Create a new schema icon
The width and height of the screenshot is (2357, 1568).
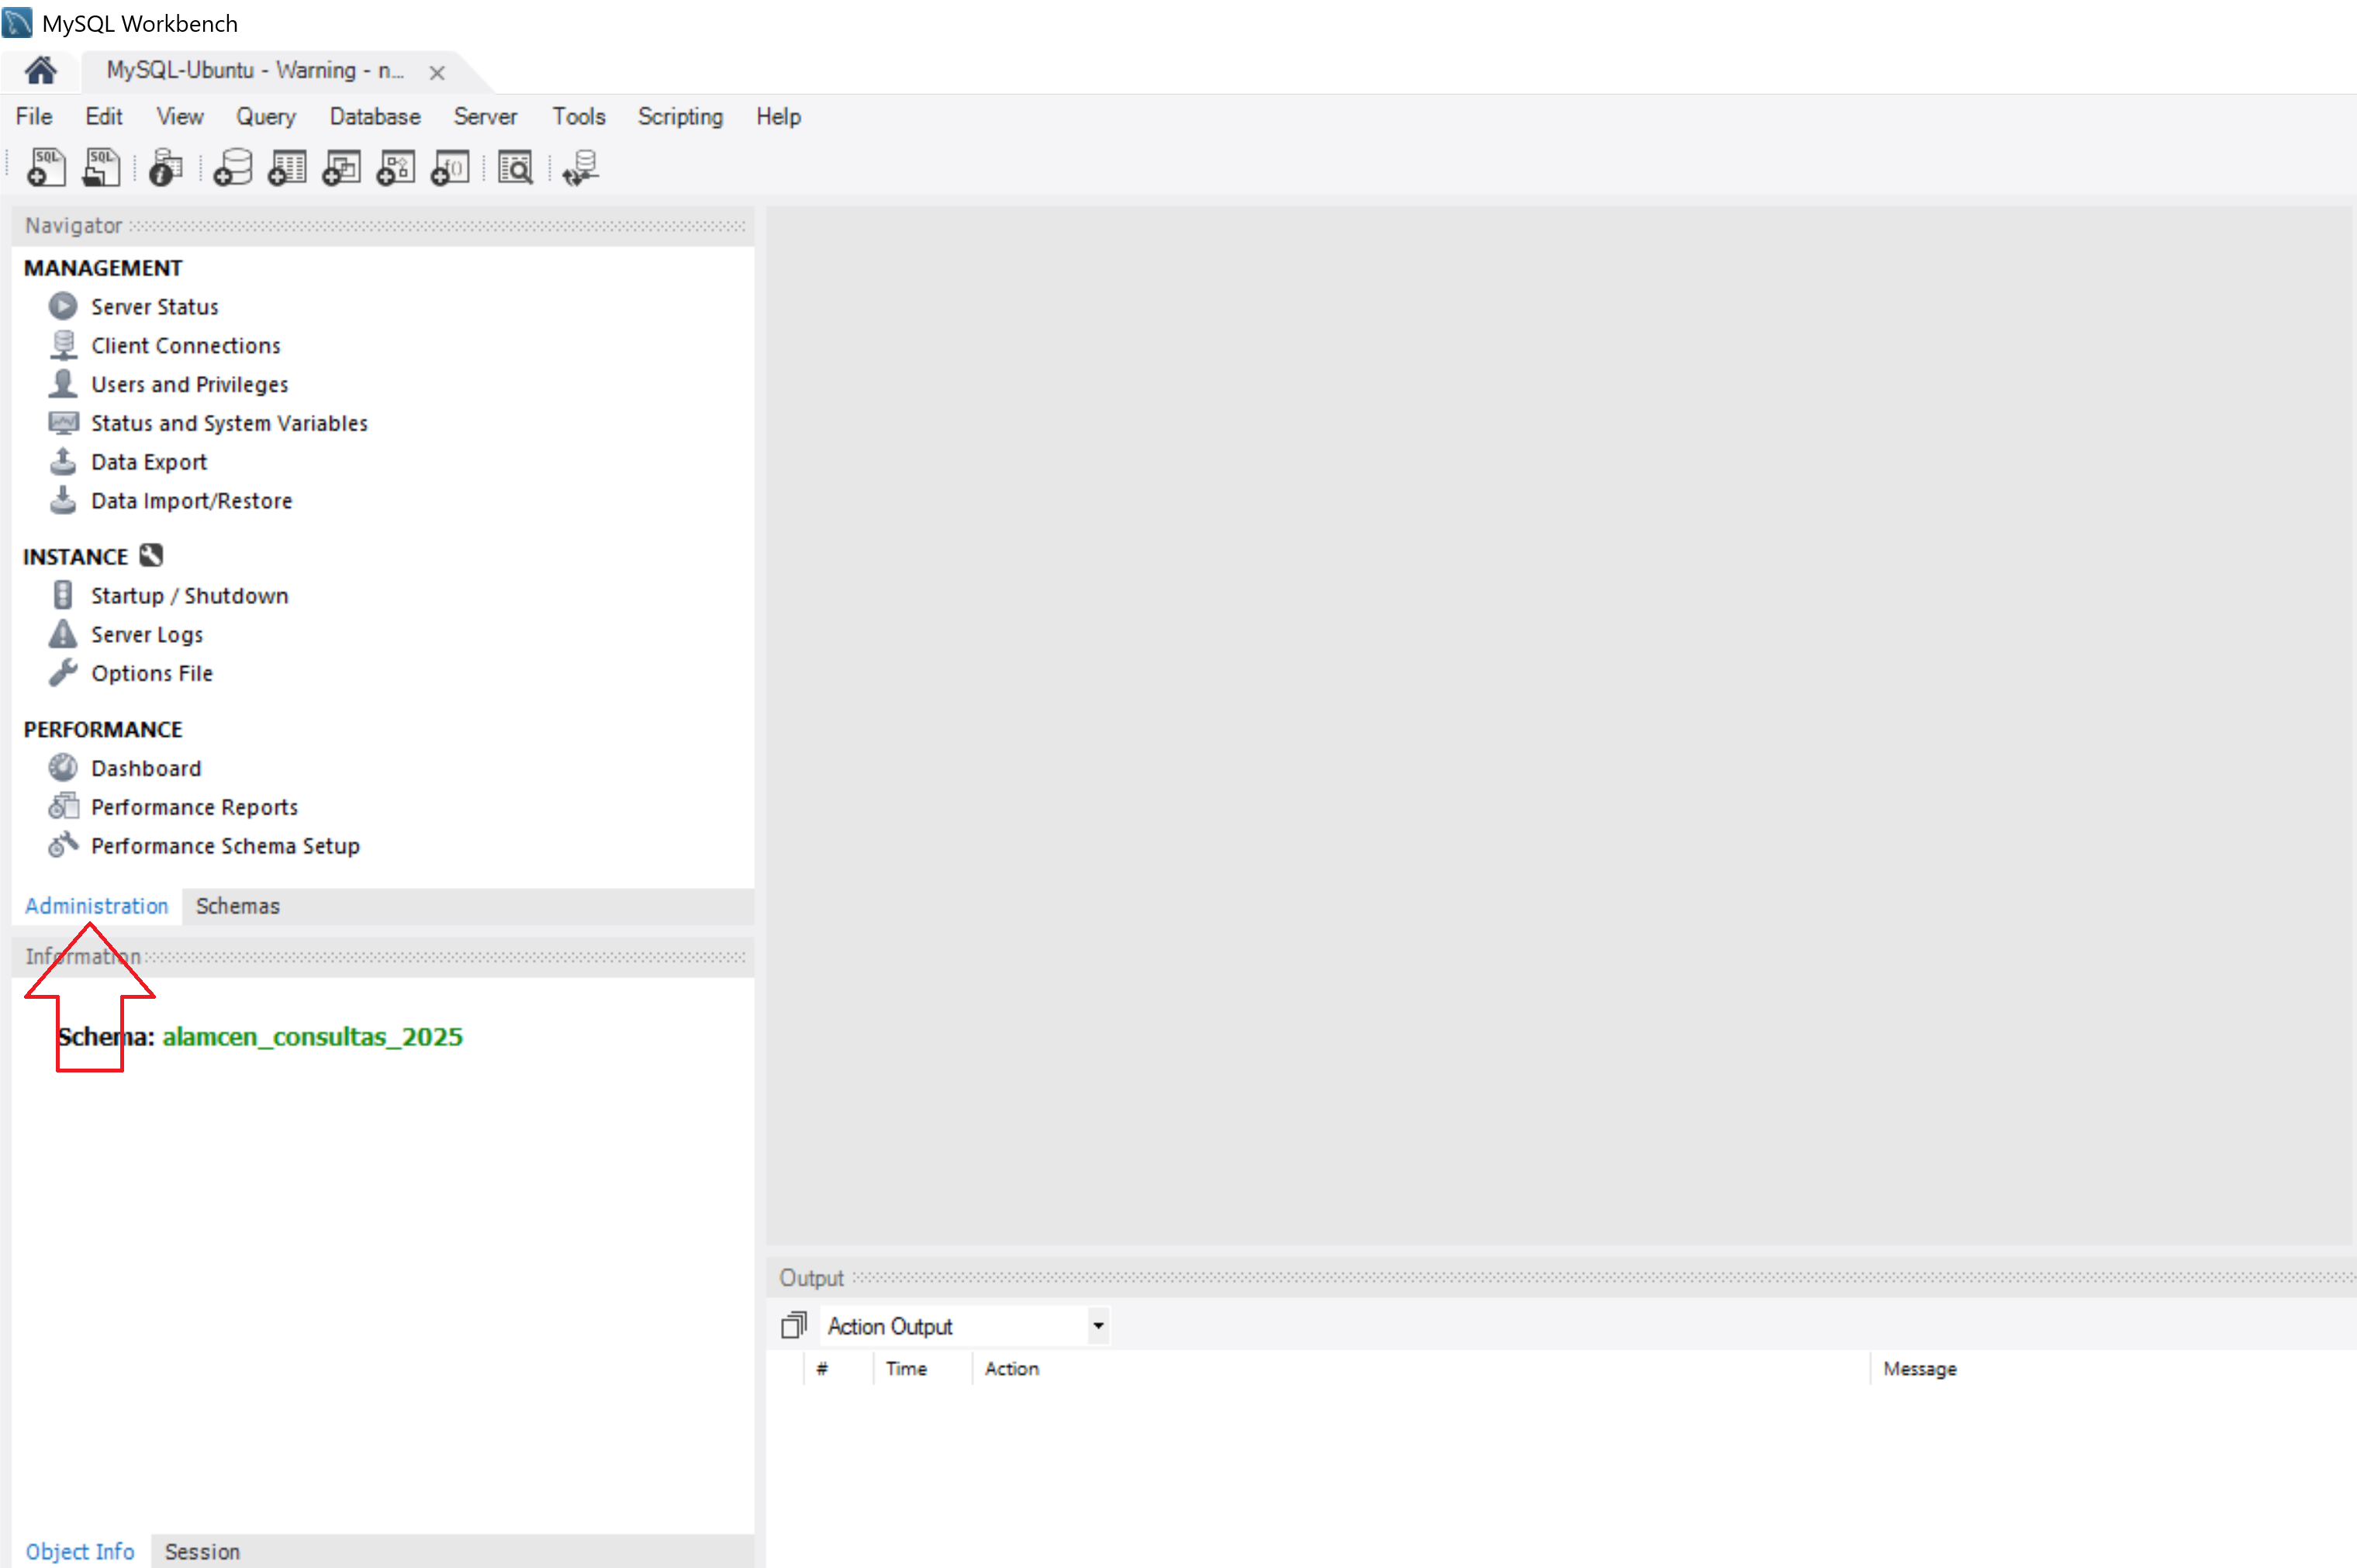coord(233,168)
